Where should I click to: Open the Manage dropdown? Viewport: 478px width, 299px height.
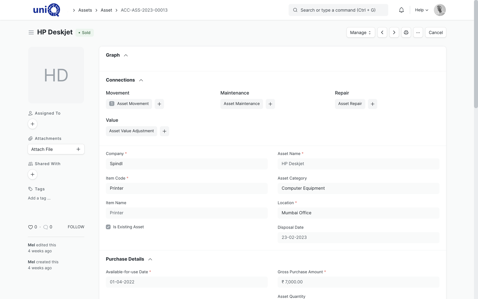(360, 32)
